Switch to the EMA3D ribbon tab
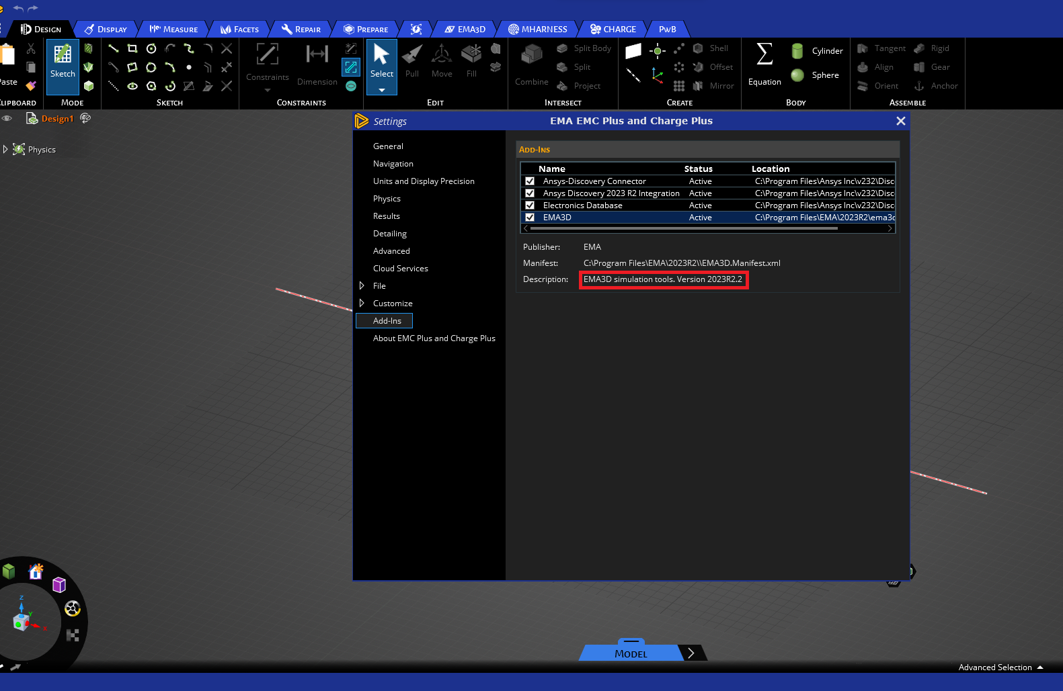 [465, 29]
